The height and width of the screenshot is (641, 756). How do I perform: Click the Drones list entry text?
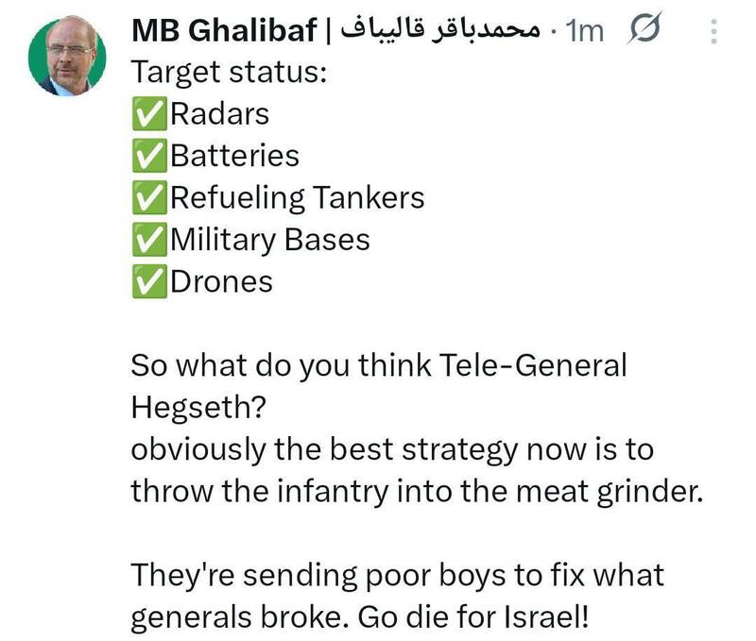221,281
